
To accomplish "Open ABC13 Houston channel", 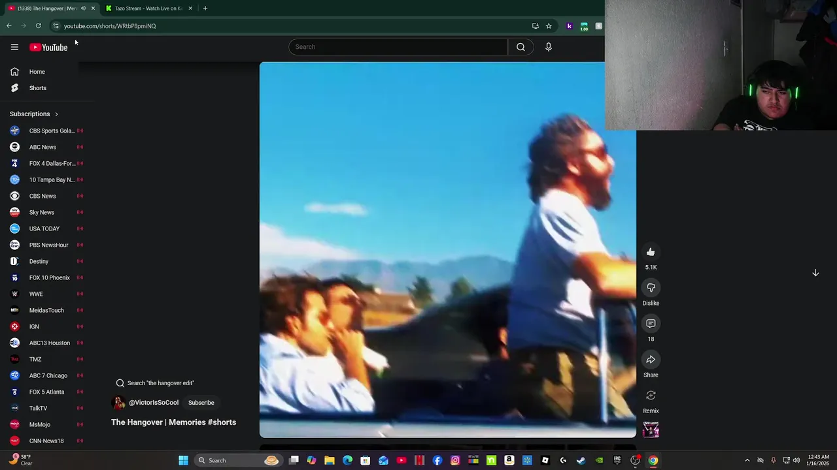I will tap(46, 343).
